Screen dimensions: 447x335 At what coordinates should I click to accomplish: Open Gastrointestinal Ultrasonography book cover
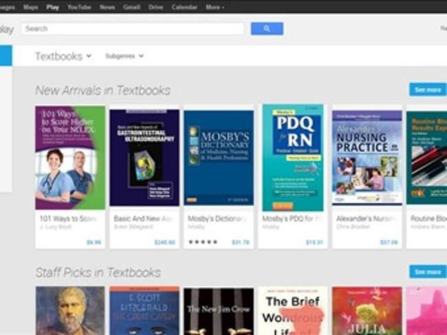click(144, 158)
